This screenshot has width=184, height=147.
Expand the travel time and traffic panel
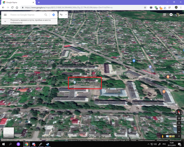[x=5, y=21]
